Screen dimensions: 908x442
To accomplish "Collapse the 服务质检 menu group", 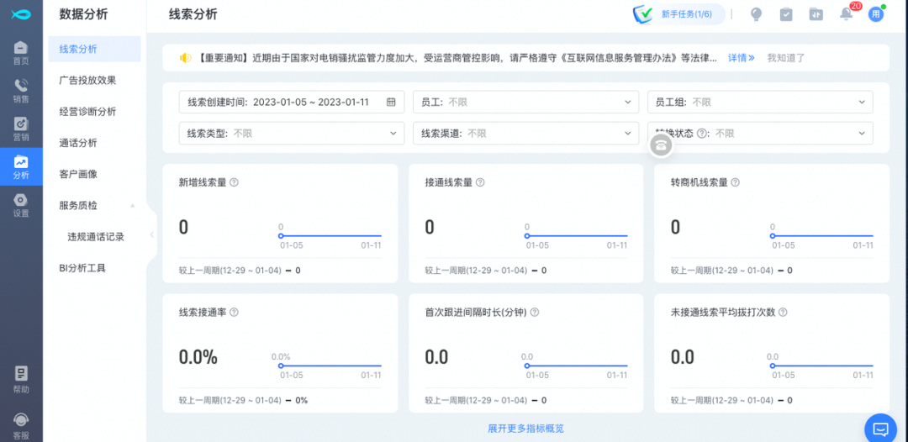I will pos(133,205).
